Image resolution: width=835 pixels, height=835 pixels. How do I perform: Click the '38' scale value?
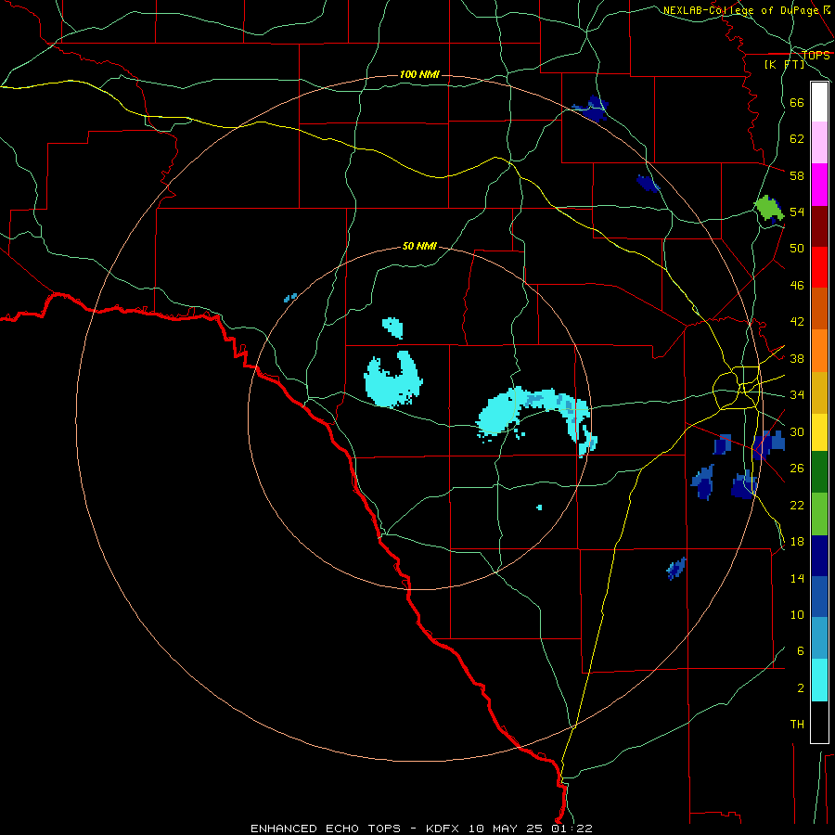797,359
